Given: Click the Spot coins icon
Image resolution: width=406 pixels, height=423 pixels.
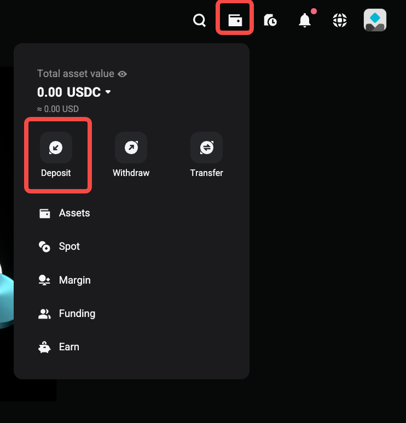Looking at the screenshot, I should point(44,246).
